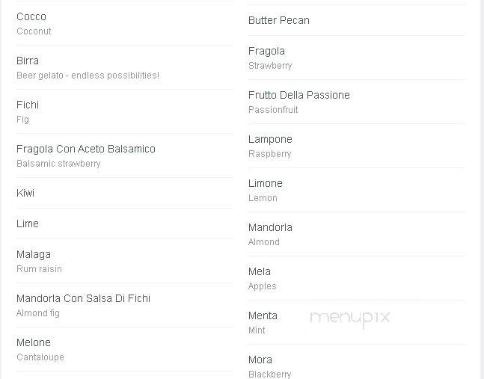Open the Malaga rum raisin item
This screenshot has width=484, height=379.
pos(125,261)
